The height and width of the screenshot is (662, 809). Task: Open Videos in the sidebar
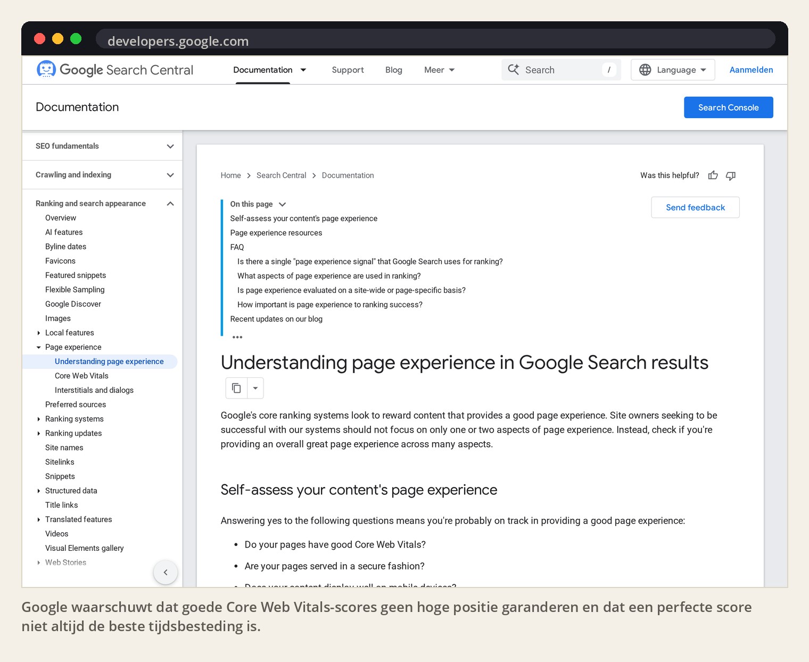click(57, 534)
